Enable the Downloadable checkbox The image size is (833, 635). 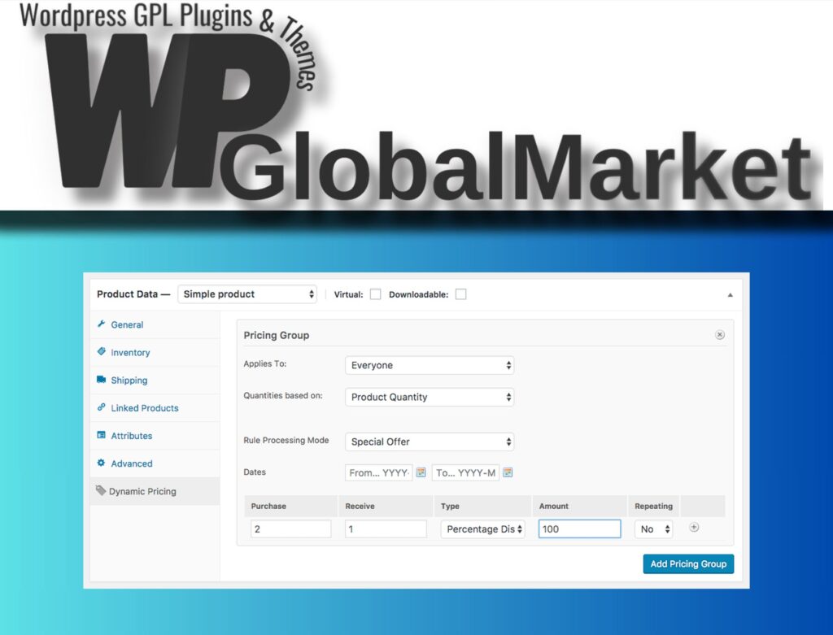(461, 294)
